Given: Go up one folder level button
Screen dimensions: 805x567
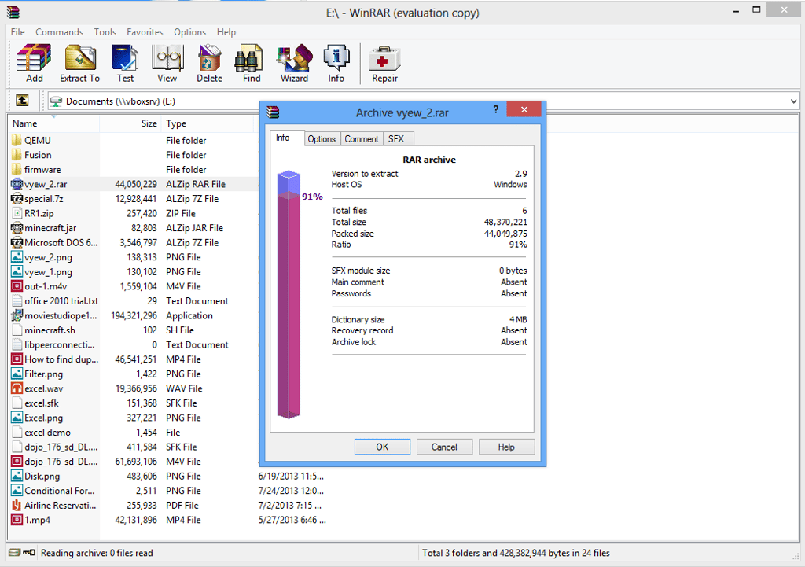Looking at the screenshot, I should coord(22,100).
